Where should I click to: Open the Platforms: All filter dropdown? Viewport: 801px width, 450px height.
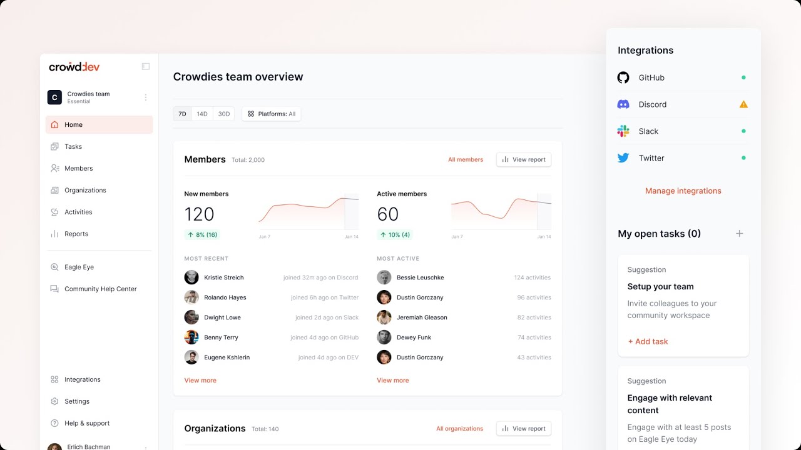271,114
